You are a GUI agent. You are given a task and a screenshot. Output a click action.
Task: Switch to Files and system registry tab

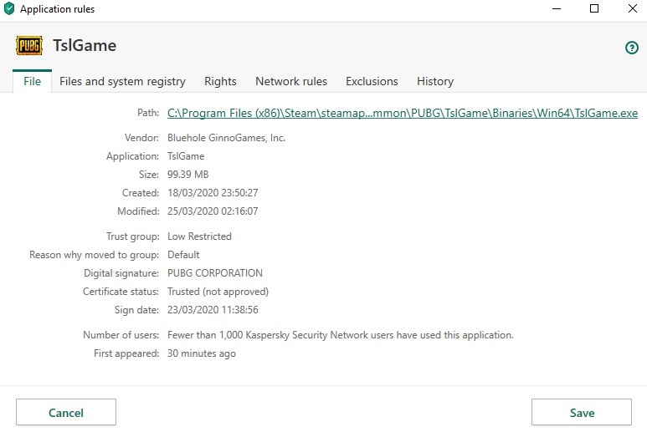122,81
